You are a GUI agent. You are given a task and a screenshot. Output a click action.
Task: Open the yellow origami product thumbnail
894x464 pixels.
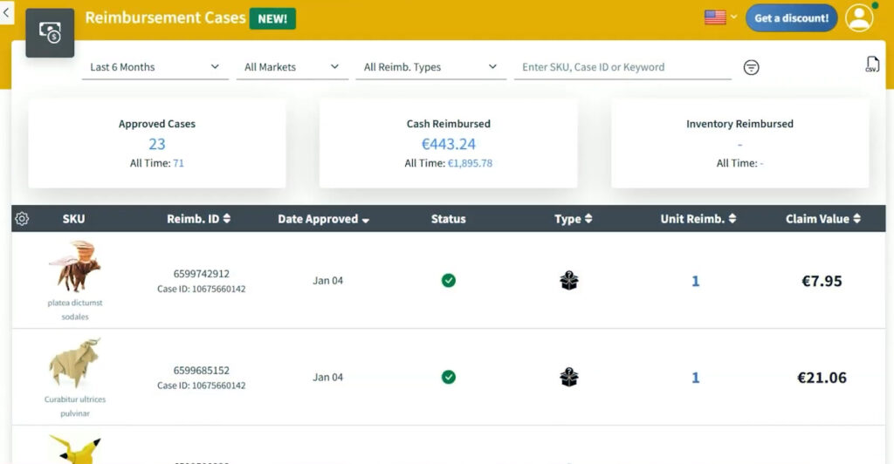click(x=75, y=449)
